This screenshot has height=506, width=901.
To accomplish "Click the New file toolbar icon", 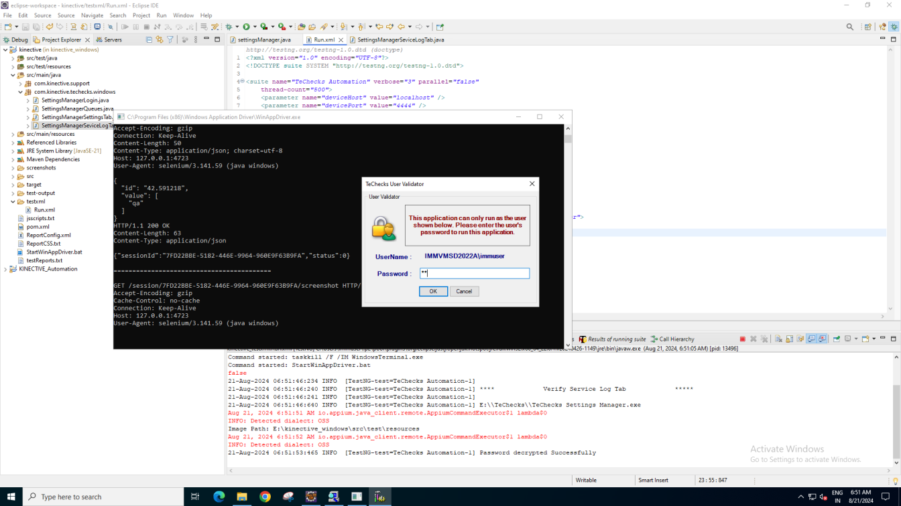I will click(x=8, y=27).
